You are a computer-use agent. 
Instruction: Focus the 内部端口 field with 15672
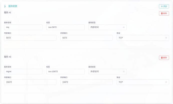click(30, 82)
